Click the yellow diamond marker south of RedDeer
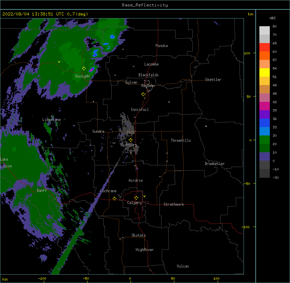The height and width of the screenshot is (283, 290). pos(143,94)
